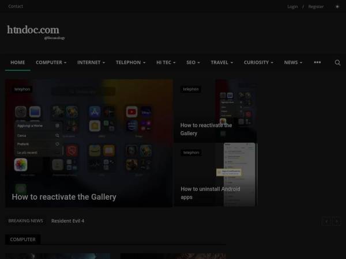Click the Login link
This screenshot has height=259, width=346.
point(292,7)
